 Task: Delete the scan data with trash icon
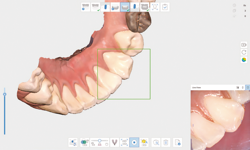pyautogui.click(x=166, y=142)
